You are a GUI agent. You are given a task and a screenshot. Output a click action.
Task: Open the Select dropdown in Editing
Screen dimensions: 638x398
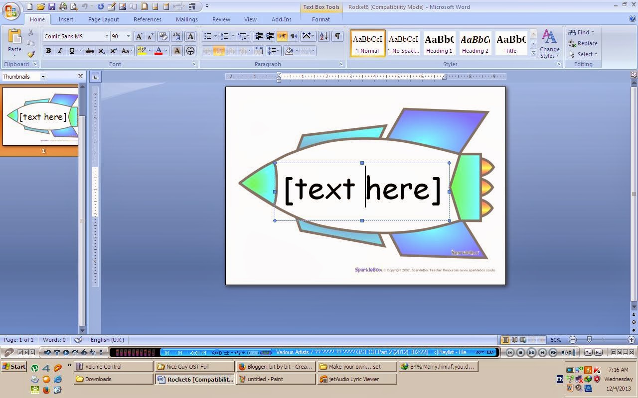pos(583,54)
